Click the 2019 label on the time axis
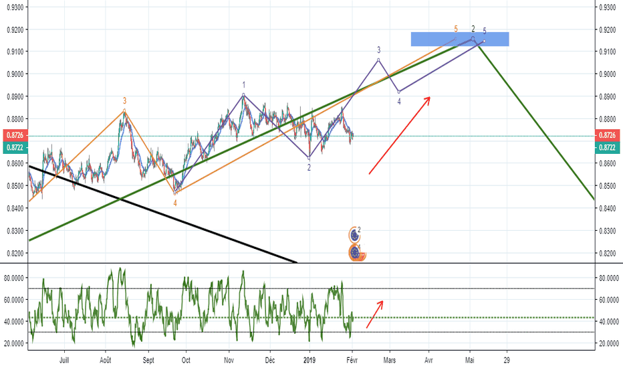The image size is (623, 368). click(309, 360)
